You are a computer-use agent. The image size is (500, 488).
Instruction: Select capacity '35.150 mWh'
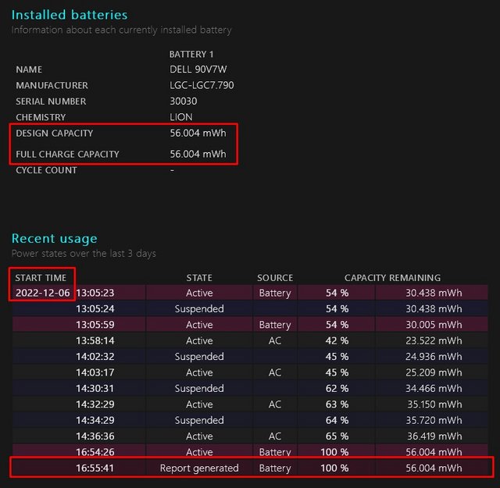point(434,404)
